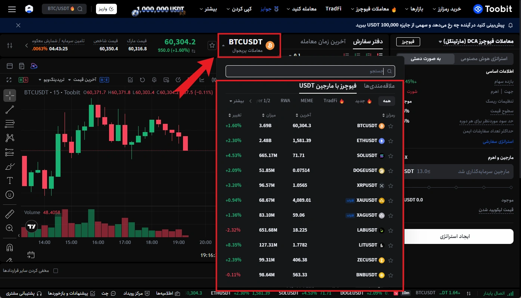This screenshot has width=521, height=298.
Task: Open the جوایز rewards link
Action: pyautogui.click(x=270, y=9)
